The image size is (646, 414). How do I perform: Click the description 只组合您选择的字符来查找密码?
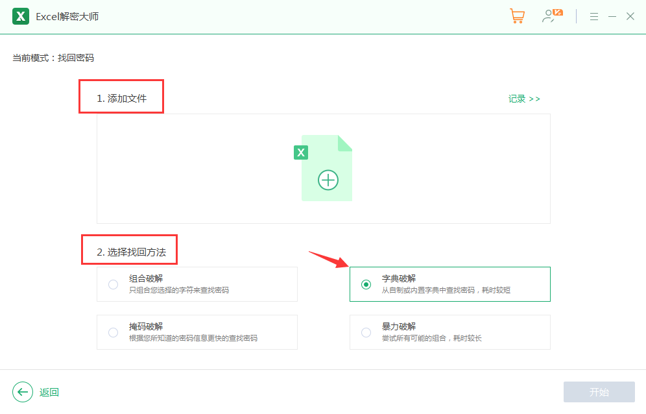point(179,290)
